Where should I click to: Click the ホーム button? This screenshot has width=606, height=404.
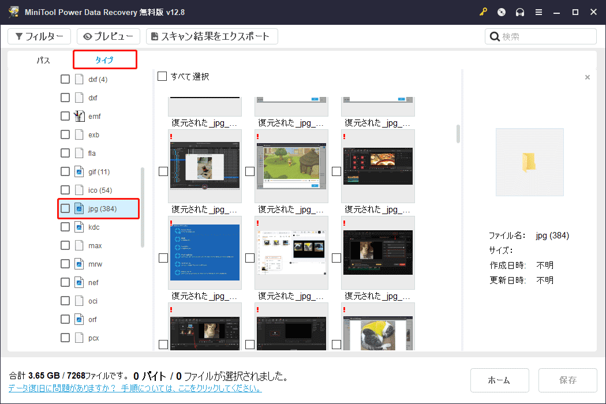(x=499, y=380)
